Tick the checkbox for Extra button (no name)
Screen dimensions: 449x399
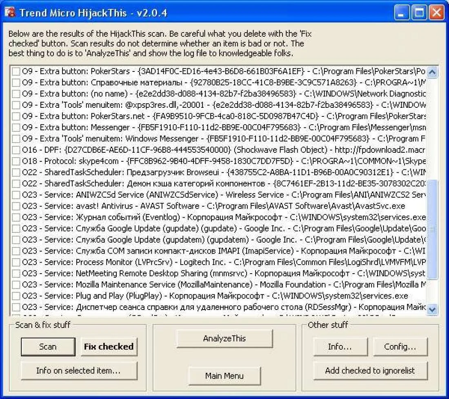(x=16, y=94)
